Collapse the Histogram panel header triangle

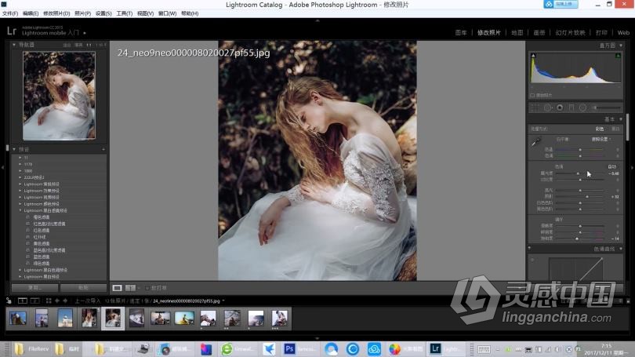[621, 46]
